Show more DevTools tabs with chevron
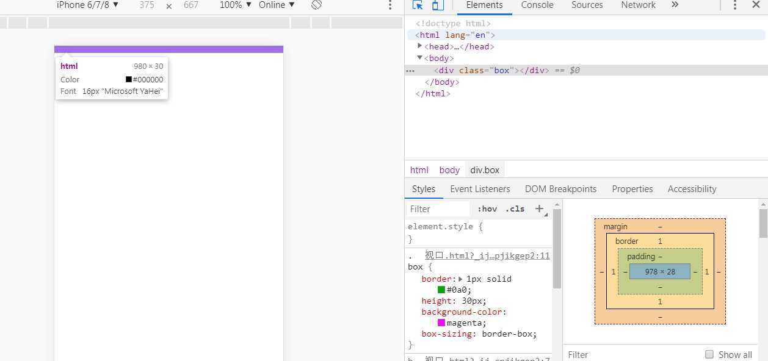This screenshot has height=361, width=768. click(675, 5)
